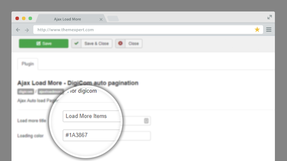Open the hamburger menu icon

[269, 30]
